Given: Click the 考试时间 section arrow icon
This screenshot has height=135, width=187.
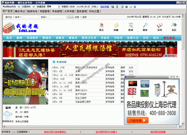Looking at the screenshot, I should [54, 62].
